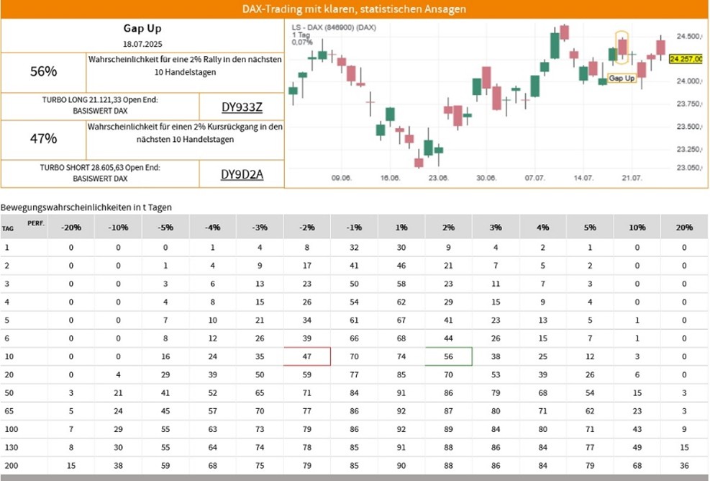Click the 30.06. date on chart axis

[486, 178]
